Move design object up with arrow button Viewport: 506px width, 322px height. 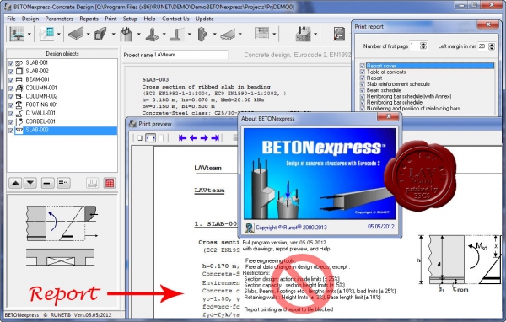click(x=15, y=183)
